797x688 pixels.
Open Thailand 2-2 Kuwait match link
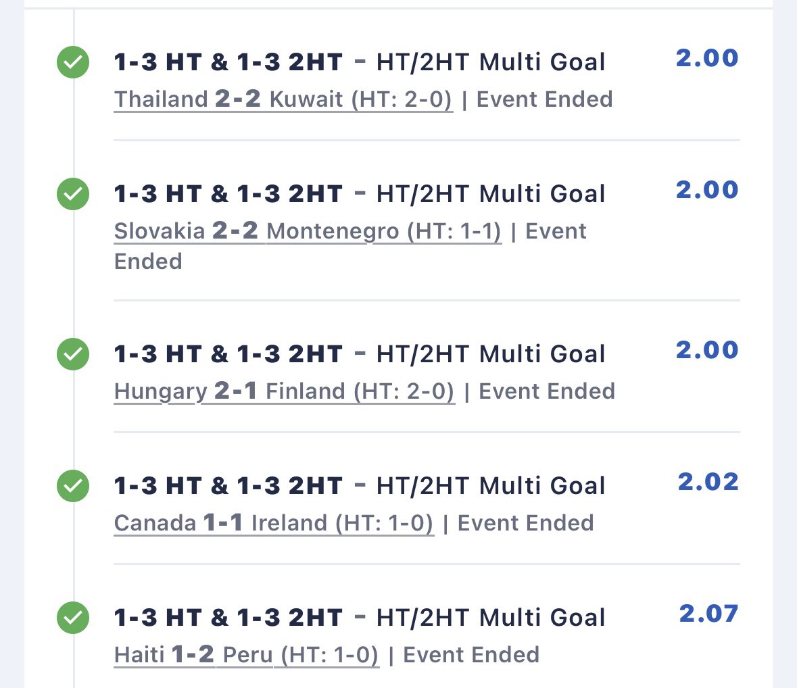coord(283,99)
